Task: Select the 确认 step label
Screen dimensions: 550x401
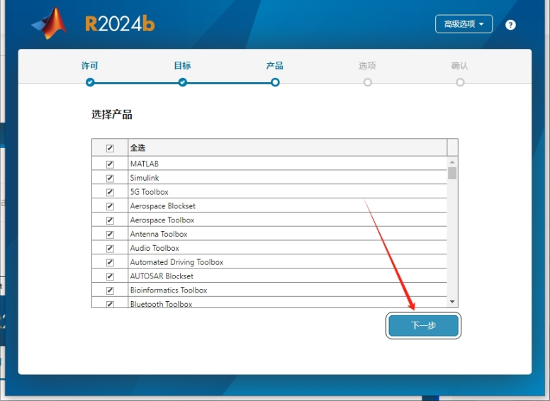Action: [459, 66]
